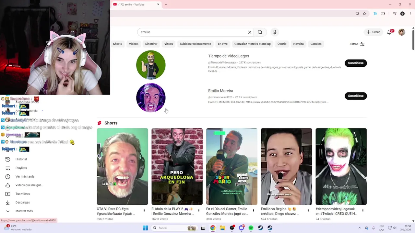
Task: Subscribe to Emilio Moreira channel
Action: click(x=356, y=96)
